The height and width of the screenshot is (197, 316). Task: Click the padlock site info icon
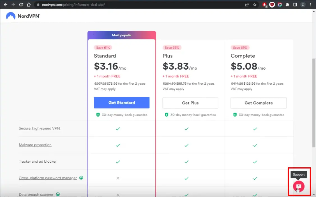pos(38,5)
